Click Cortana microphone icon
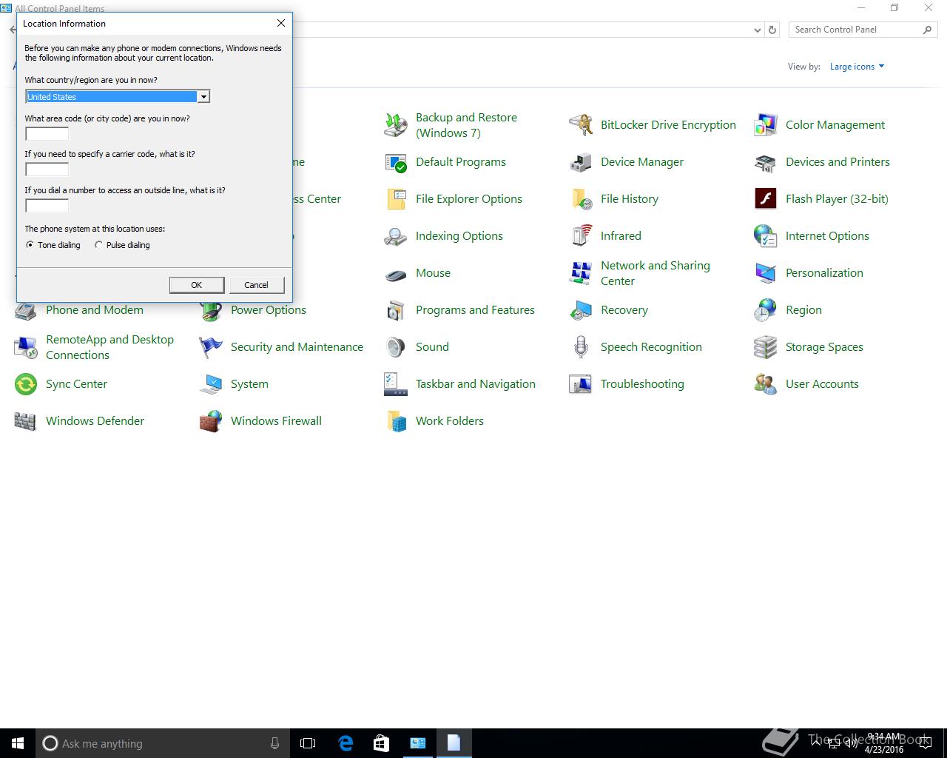The image size is (947, 758). 275,743
